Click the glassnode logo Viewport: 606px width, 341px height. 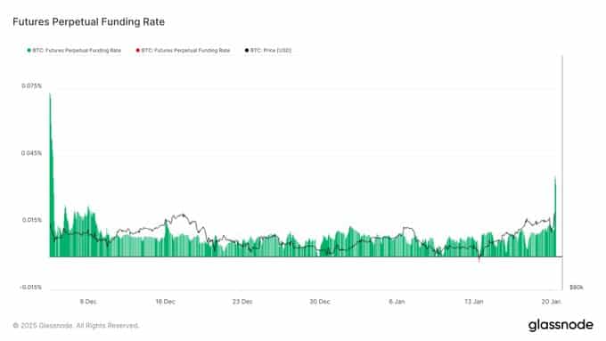[561, 325]
